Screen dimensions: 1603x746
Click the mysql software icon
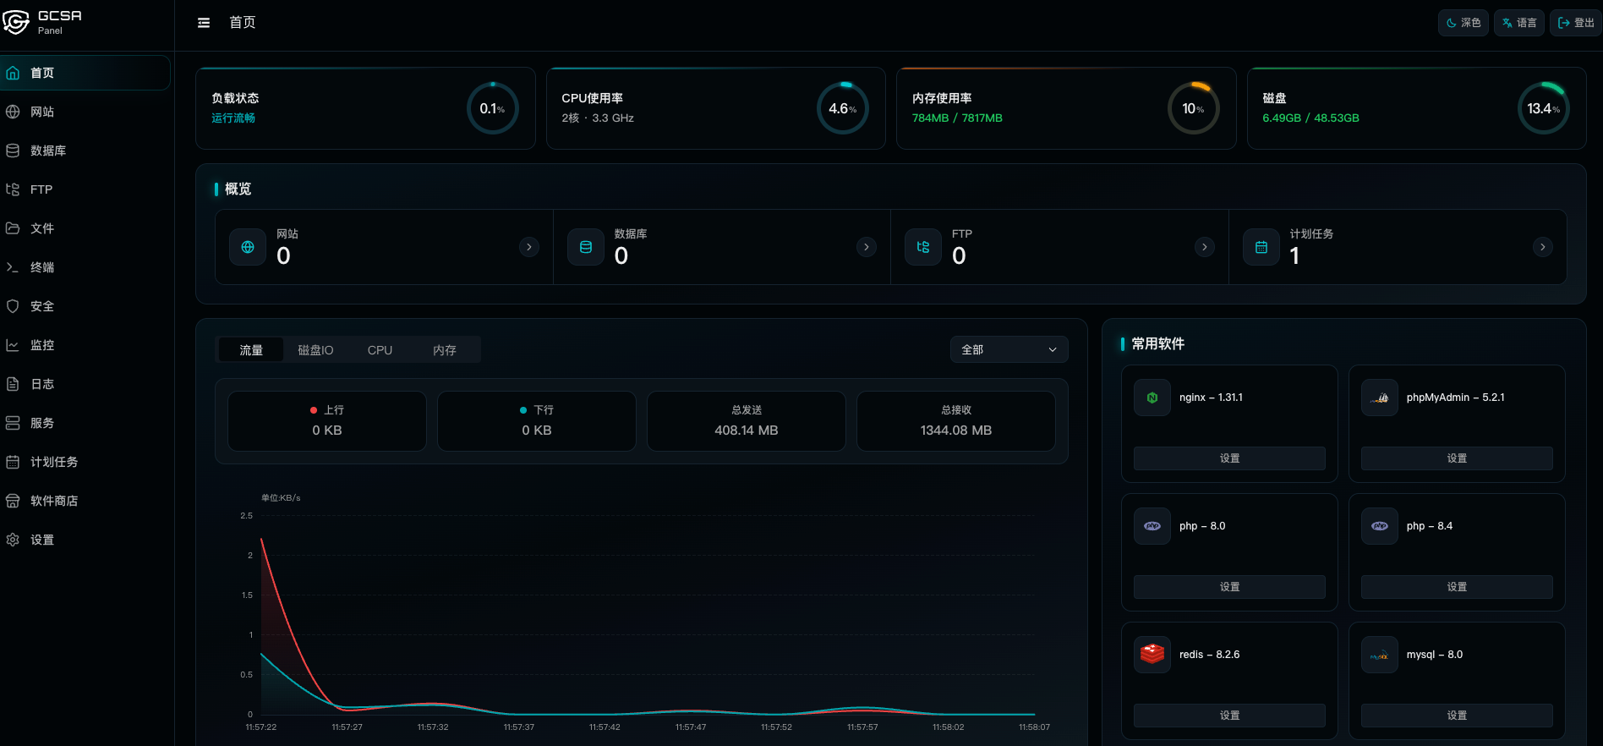1380,655
